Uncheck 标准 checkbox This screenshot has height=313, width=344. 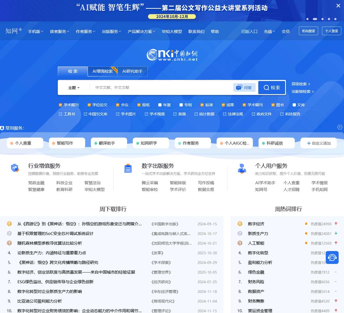tap(202, 105)
